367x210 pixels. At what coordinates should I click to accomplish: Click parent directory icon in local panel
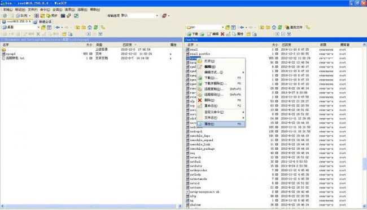77,27
